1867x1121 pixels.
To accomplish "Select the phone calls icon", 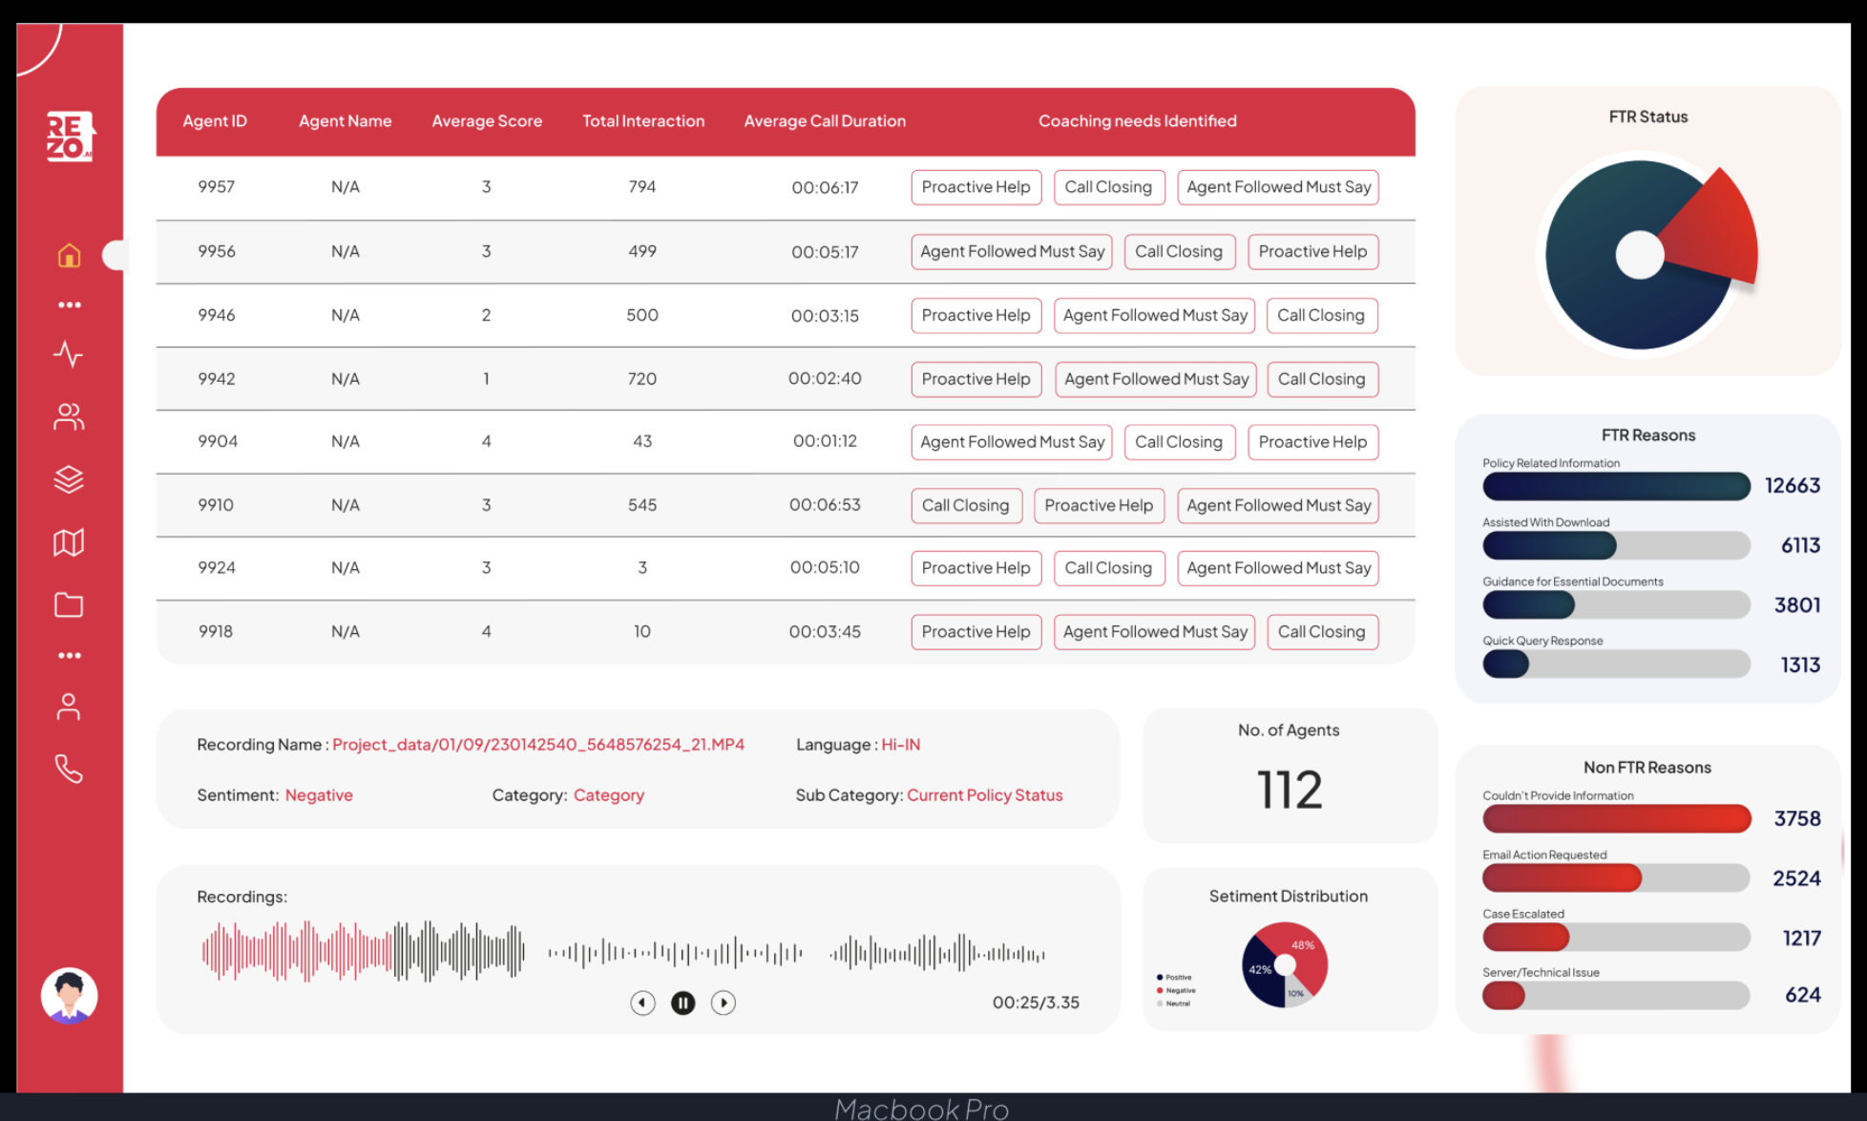I will (x=68, y=770).
